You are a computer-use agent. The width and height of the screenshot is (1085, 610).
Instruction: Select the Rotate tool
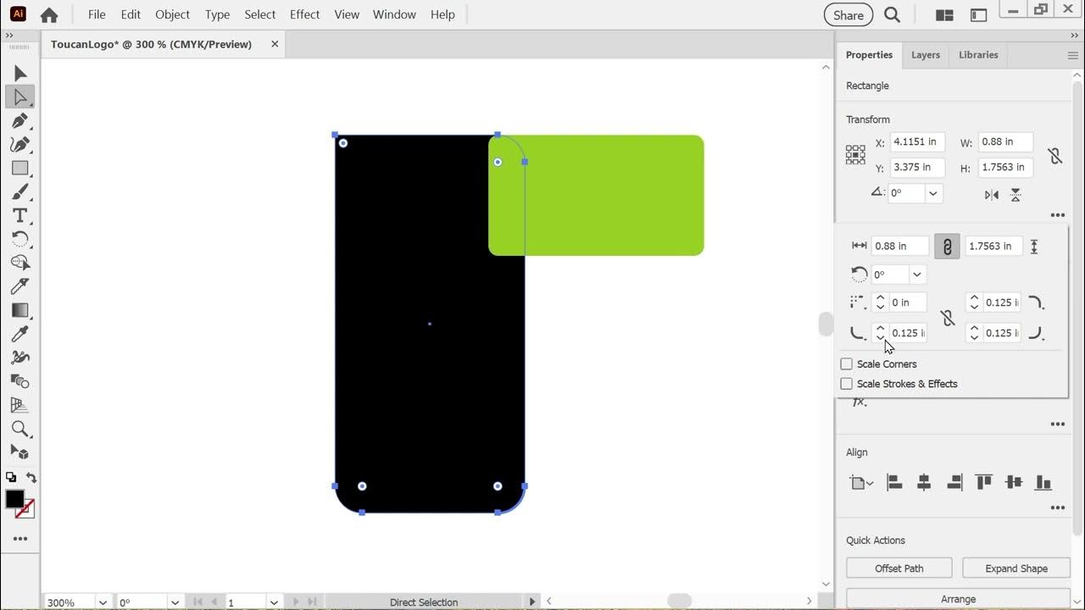(20, 240)
